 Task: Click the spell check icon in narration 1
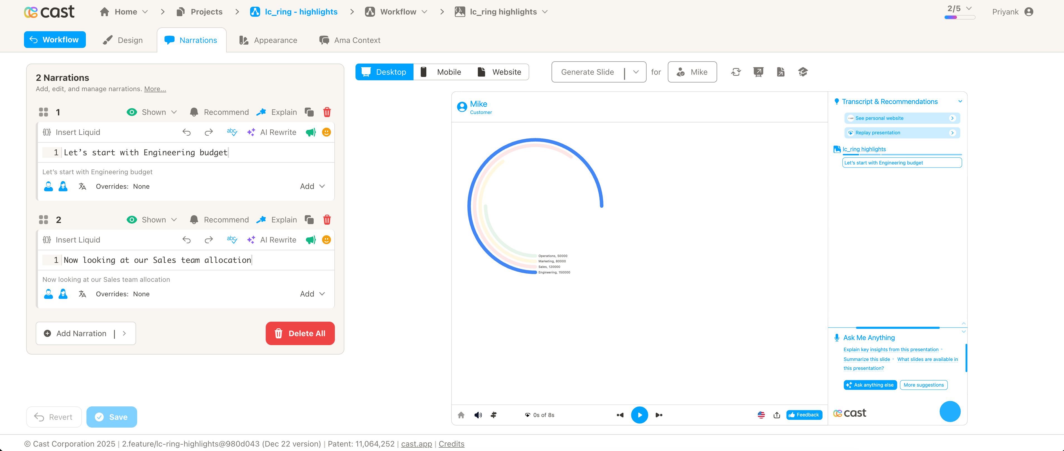tap(232, 132)
